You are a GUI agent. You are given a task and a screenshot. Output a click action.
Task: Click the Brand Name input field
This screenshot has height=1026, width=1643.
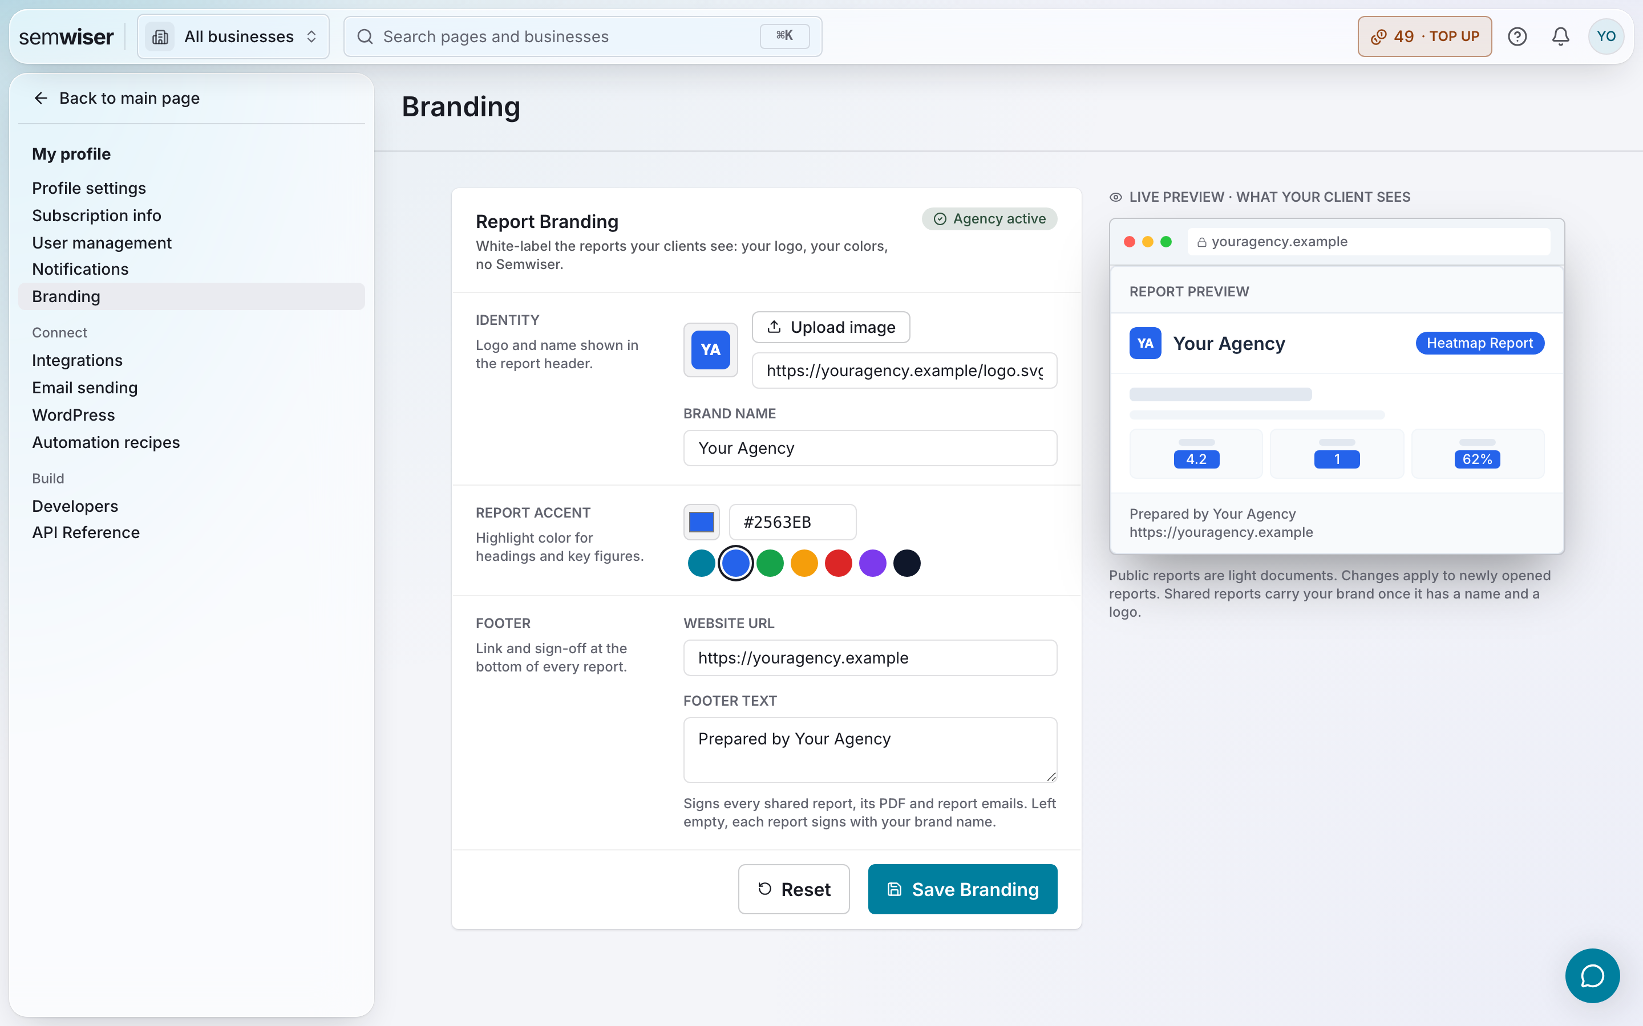pyautogui.click(x=869, y=448)
